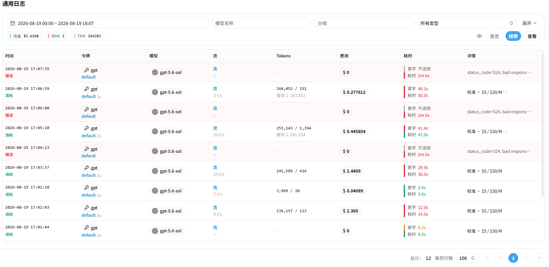Open the 所有类型 type dropdown
Viewport: 549px width, 267px height.
tap(467, 23)
